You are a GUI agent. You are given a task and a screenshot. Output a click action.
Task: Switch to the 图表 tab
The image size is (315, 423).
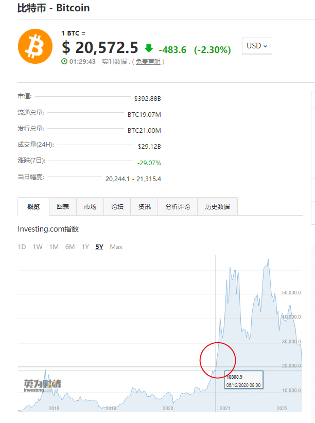pos(63,206)
